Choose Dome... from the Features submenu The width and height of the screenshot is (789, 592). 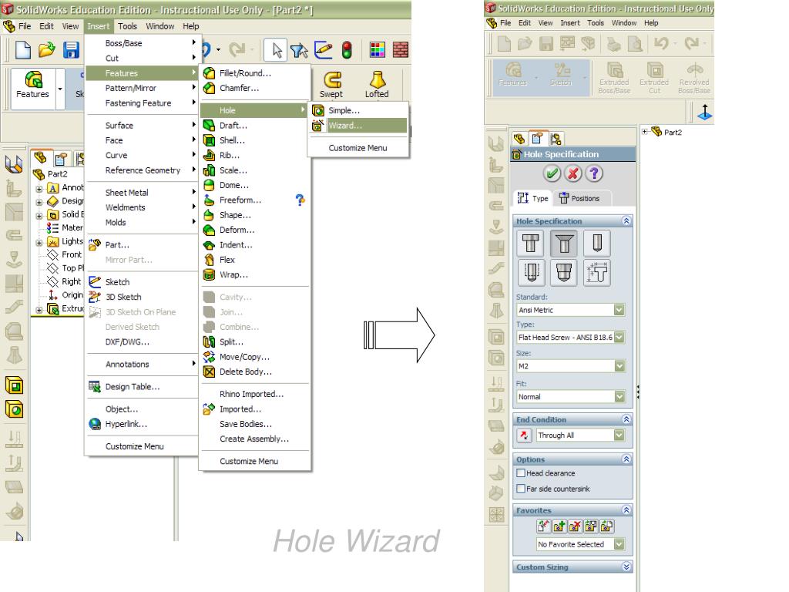tap(255, 185)
